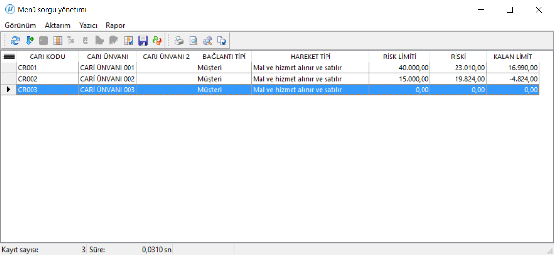Image resolution: width=554 pixels, height=255 pixels.
Task: Click the green and red arrows icon
Action: (157, 41)
